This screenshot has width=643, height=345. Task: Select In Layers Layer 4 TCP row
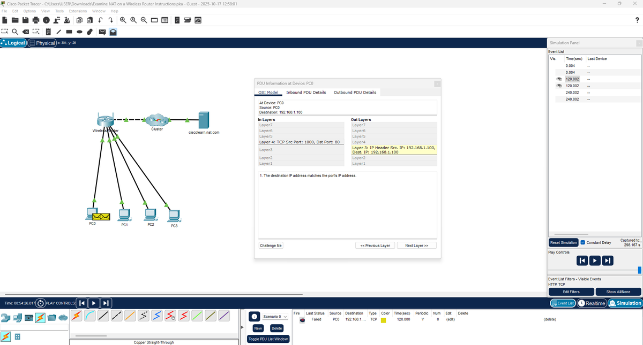[301, 142]
